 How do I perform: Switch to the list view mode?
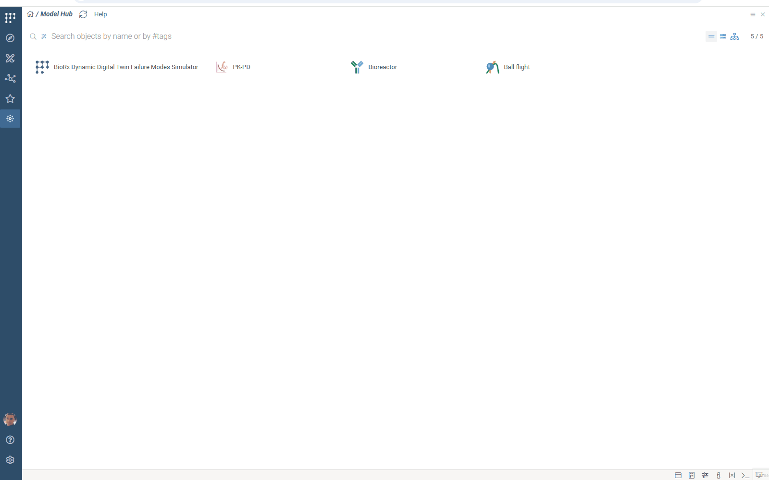click(711, 36)
